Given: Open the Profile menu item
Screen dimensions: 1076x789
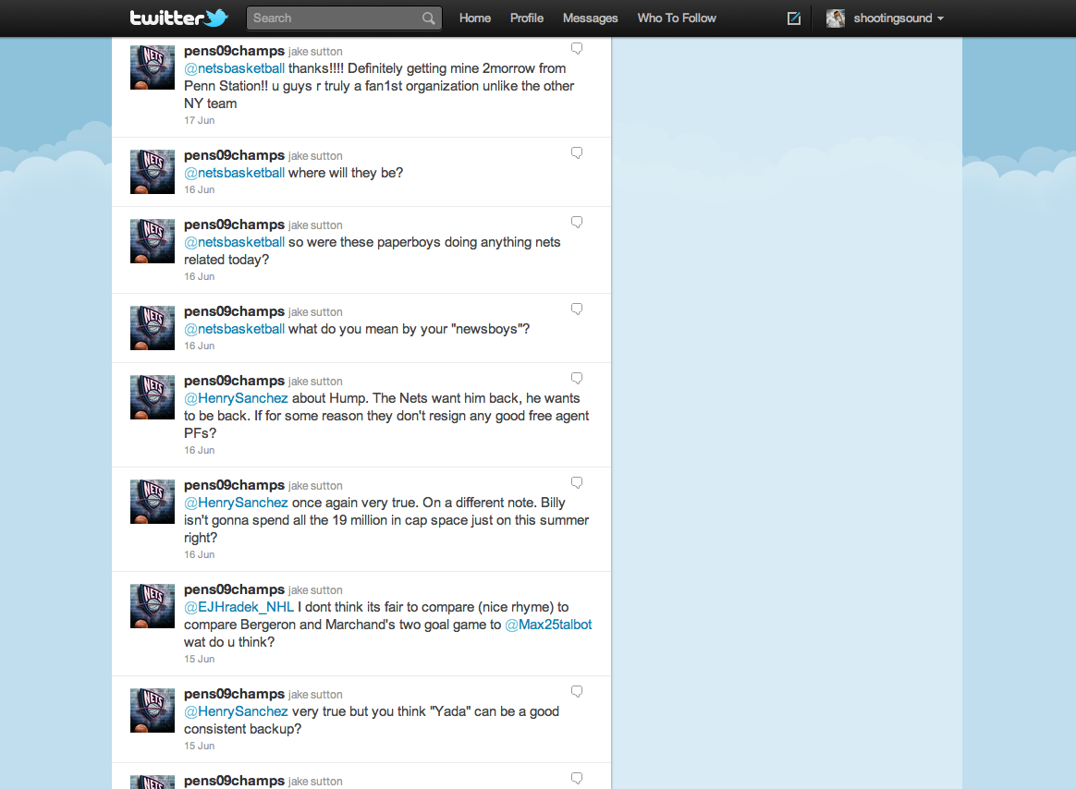Looking at the screenshot, I should (x=526, y=18).
